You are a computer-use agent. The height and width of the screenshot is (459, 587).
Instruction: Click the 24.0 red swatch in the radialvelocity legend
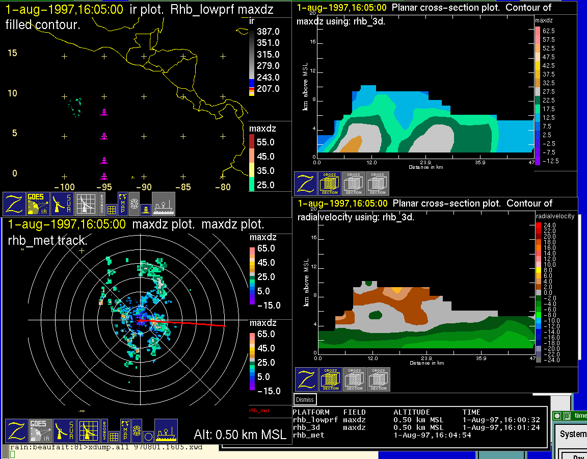(538, 225)
